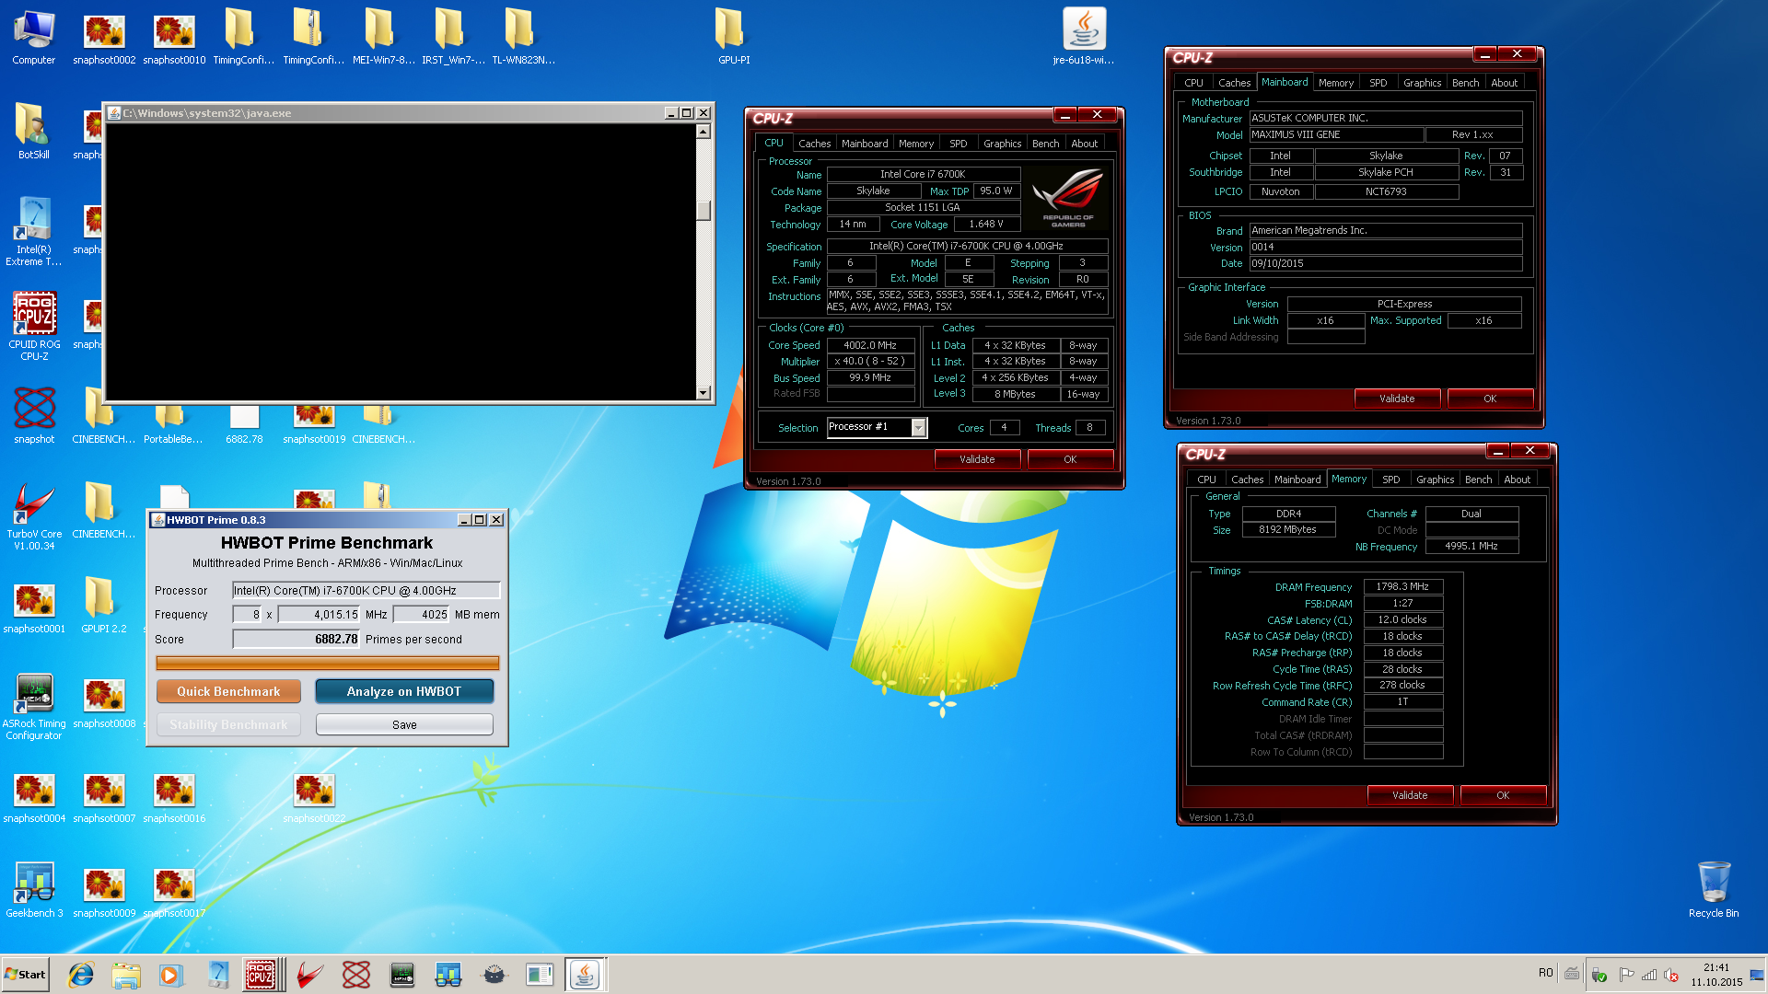Viewport: 1768px width, 994px height.
Task: Select the red snapshot desktop shortcut
Action: click(x=34, y=416)
